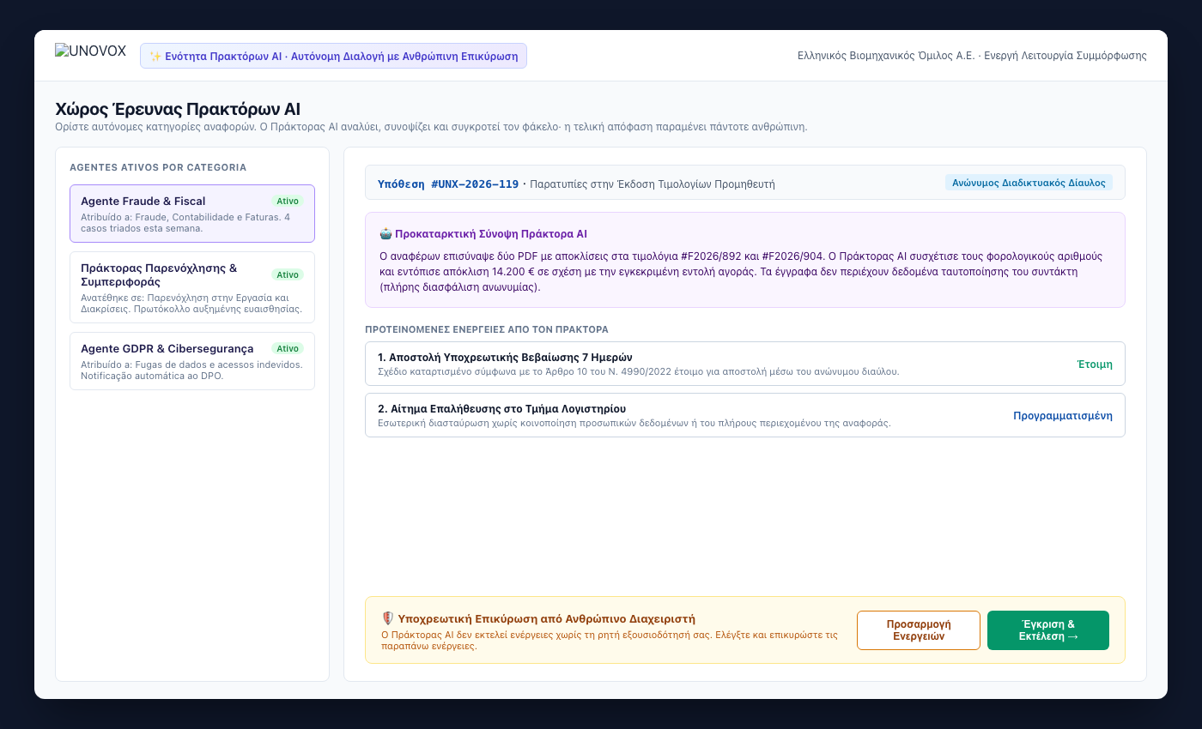Approve with the Έγκριση & Εκτέλεση button
The image size is (1202, 729).
1048,630
